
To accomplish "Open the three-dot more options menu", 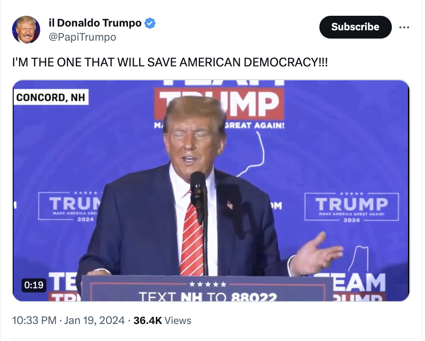I will (404, 27).
